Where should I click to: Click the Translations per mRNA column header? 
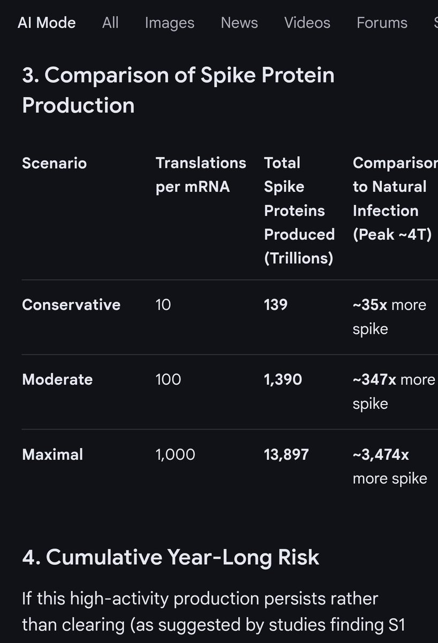(201, 175)
